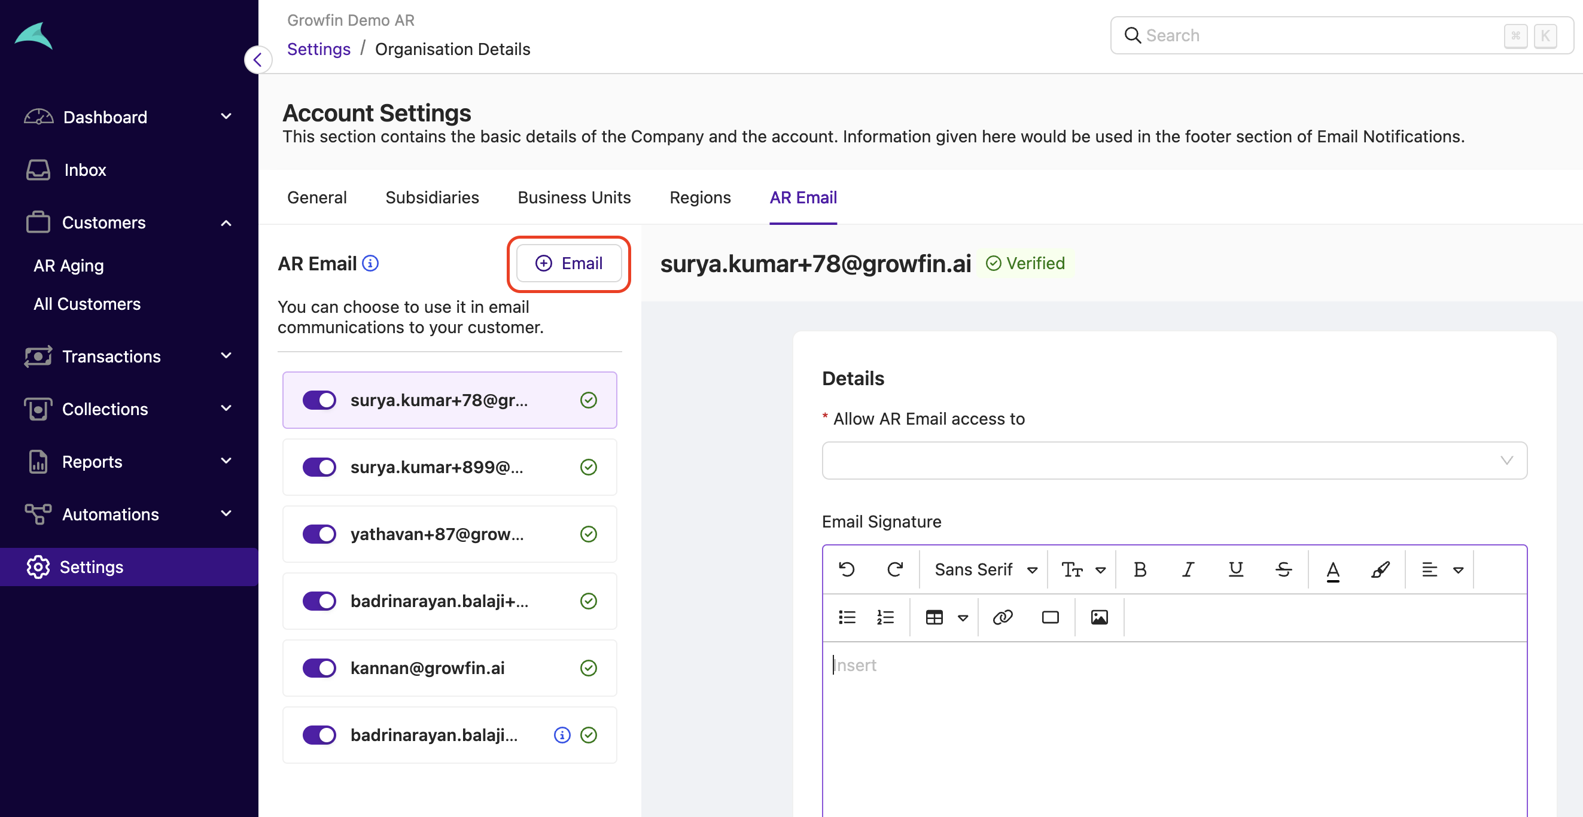This screenshot has width=1583, height=817.
Task: Toggle off the yathavan+87 email switch
Action: point(319,534)
